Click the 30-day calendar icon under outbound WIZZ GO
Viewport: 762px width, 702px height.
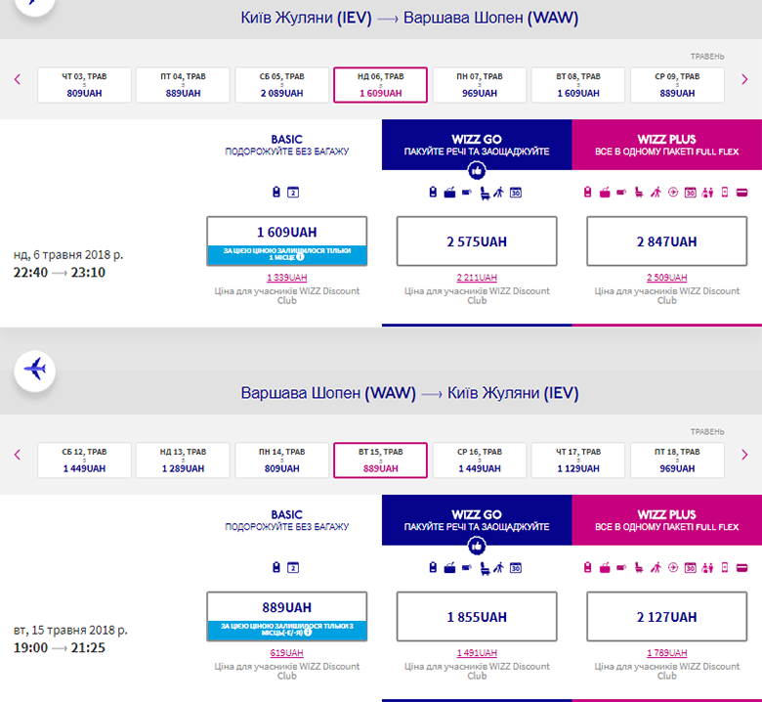[516, 192]
